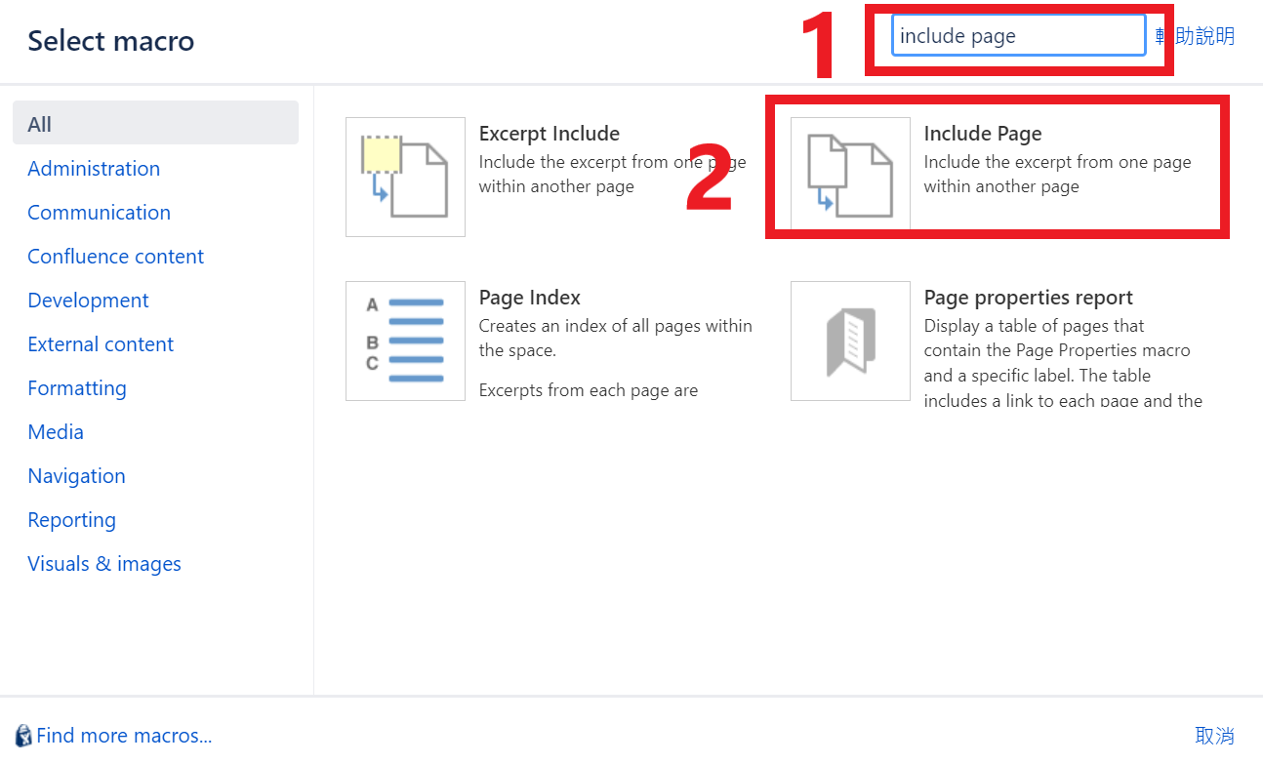Click the 'Select macro' dialog heading
This screenshot has width=1263, height=764.
(110, 41)
